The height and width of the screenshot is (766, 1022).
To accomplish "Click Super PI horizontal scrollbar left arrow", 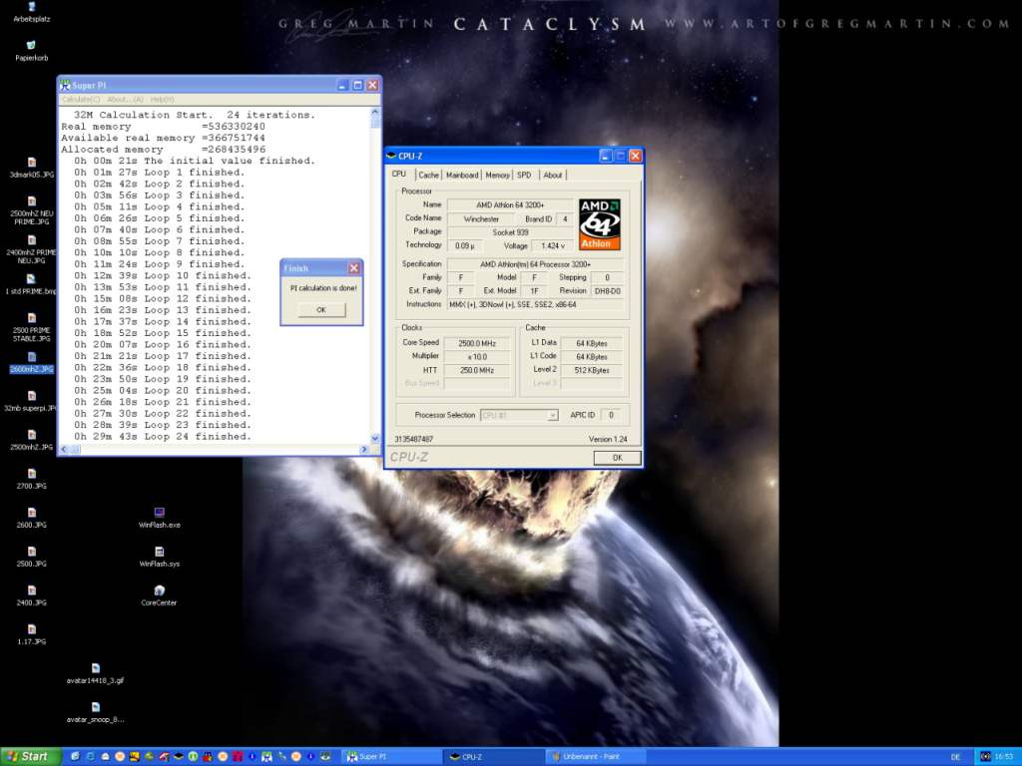I will [x=64, y=450].
